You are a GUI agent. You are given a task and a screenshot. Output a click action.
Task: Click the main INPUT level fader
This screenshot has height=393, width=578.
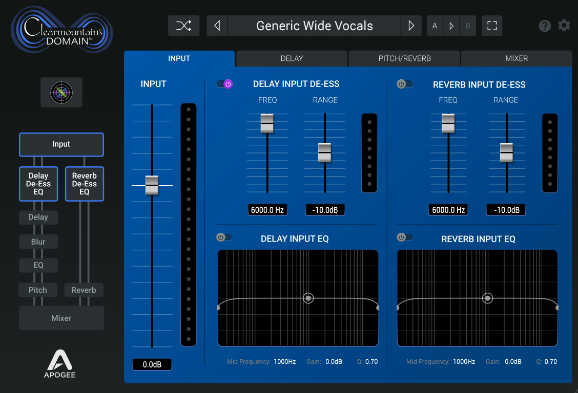click(152, 185)
